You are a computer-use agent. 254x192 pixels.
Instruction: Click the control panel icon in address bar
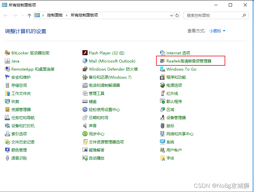point(37,16)
